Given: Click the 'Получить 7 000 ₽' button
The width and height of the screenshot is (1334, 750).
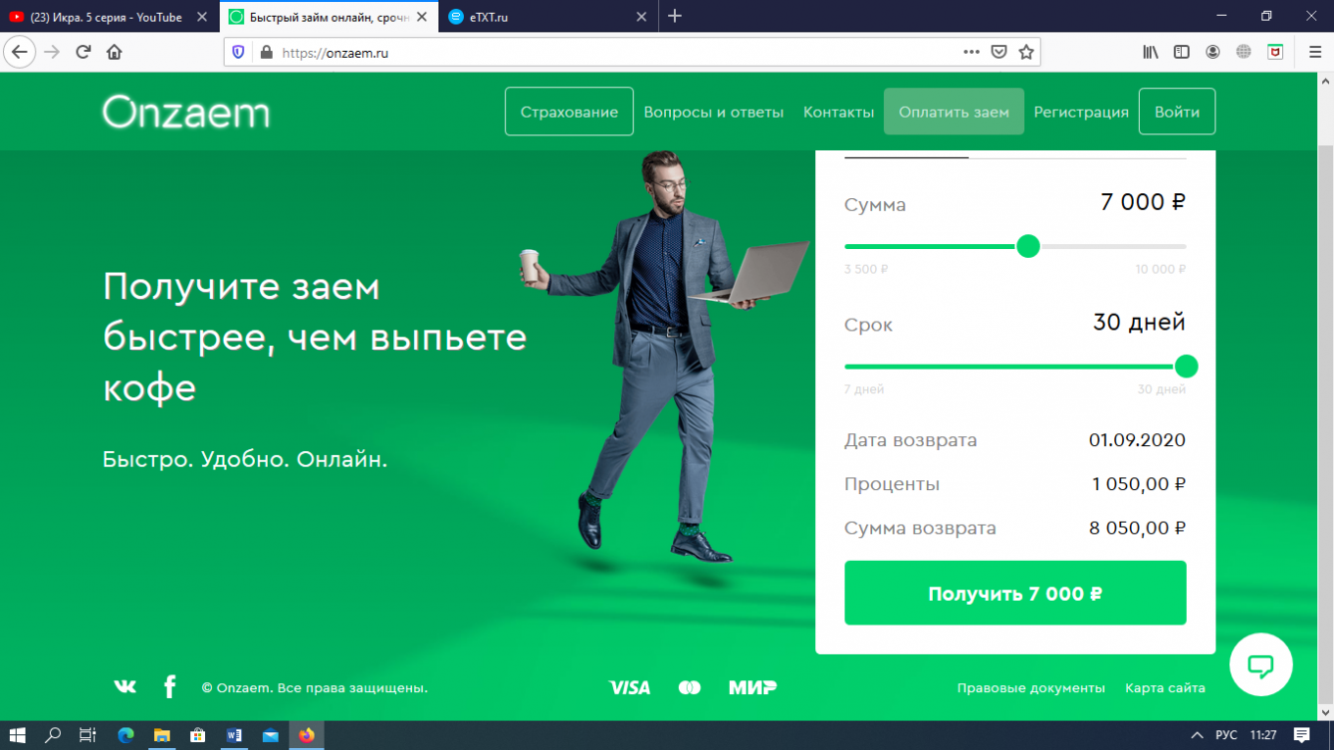Looking at the screenshot, I should point(1015,593).
